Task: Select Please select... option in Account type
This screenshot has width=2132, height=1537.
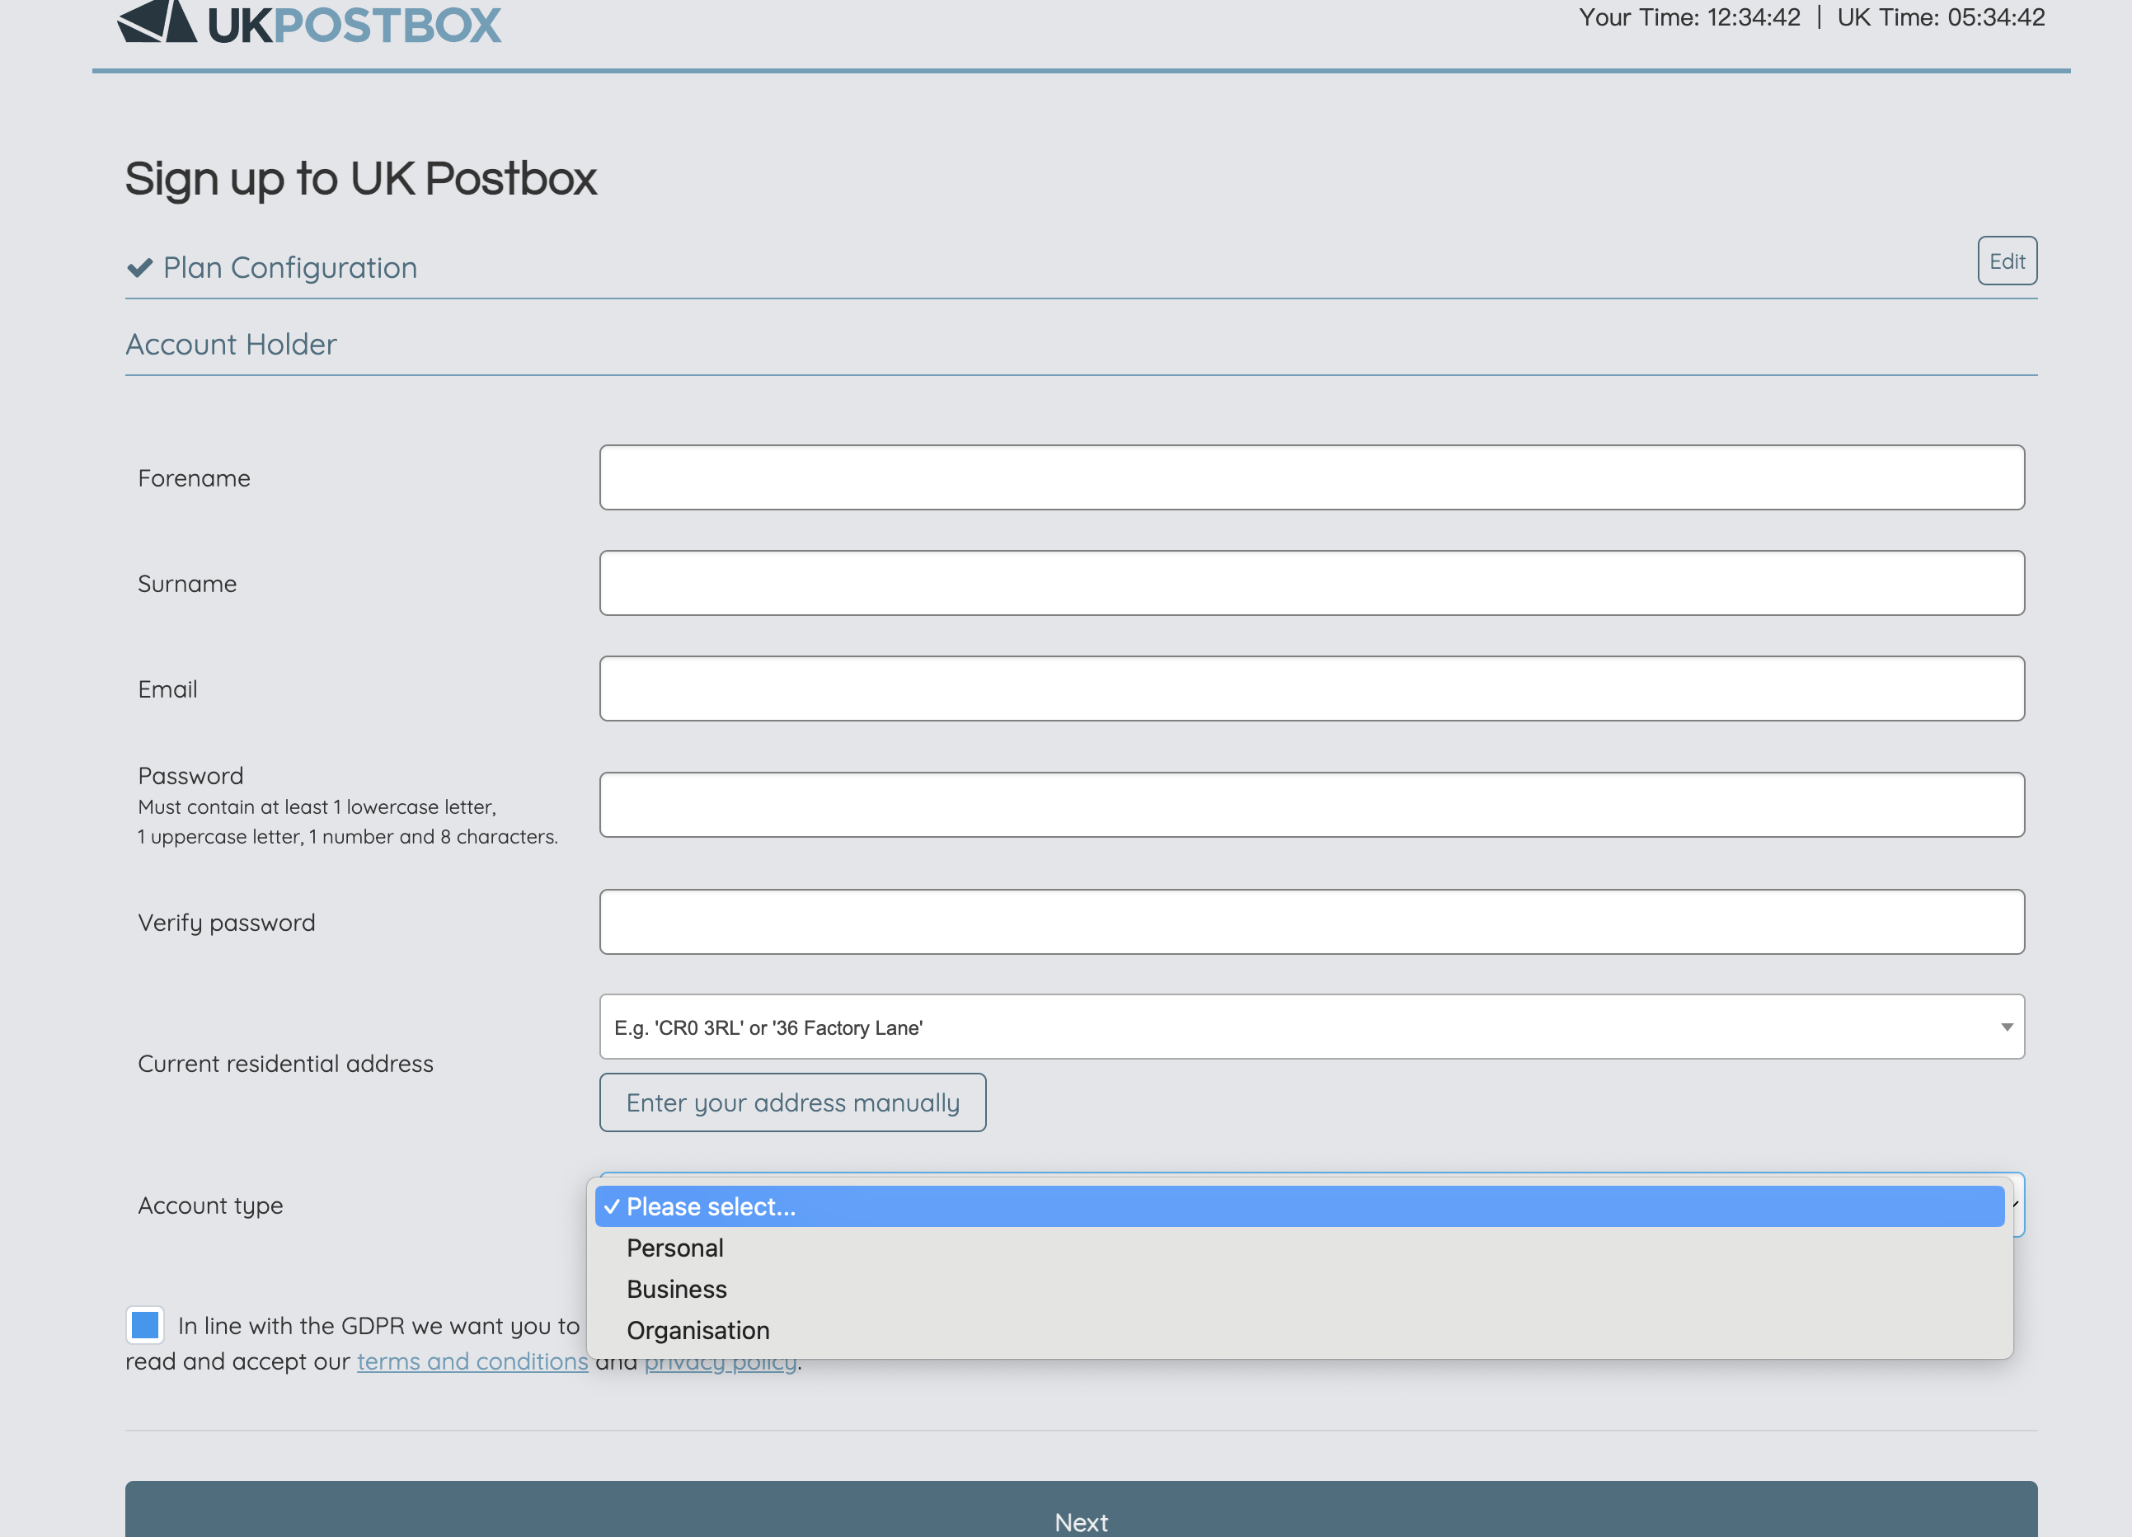Action: click(1299, 1207)
